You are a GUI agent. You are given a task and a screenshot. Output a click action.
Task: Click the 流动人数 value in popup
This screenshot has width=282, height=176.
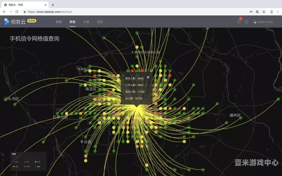tap(141, 92)
